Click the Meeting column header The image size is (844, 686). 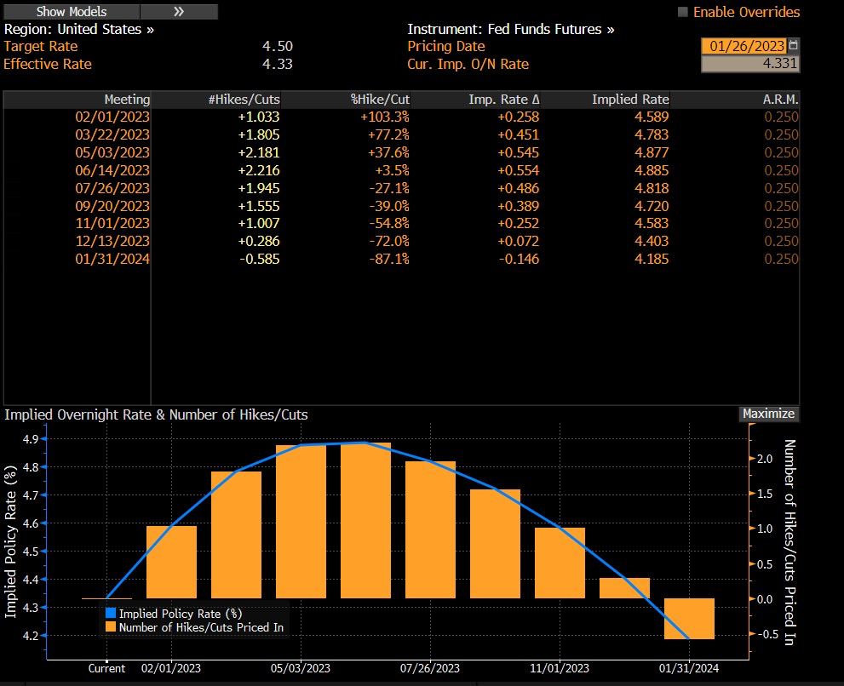pos(126,100)
